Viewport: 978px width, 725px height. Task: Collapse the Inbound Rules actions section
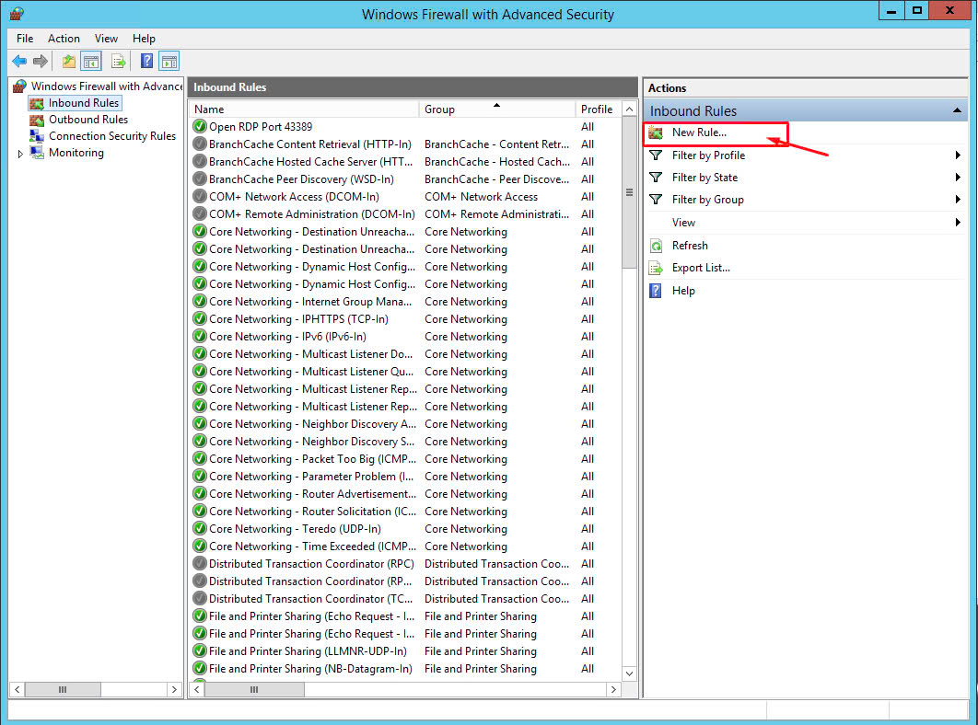tap(957, 110)
